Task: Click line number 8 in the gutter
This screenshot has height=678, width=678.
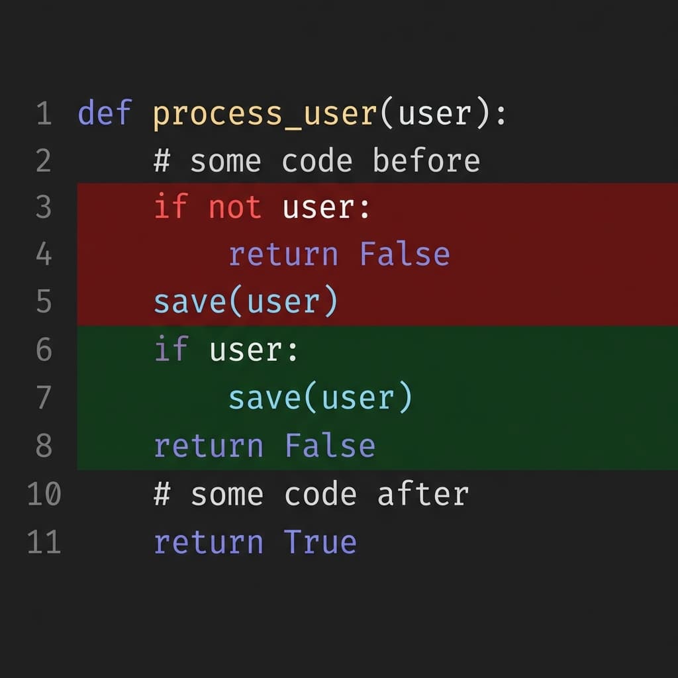Action: (44, 446)
